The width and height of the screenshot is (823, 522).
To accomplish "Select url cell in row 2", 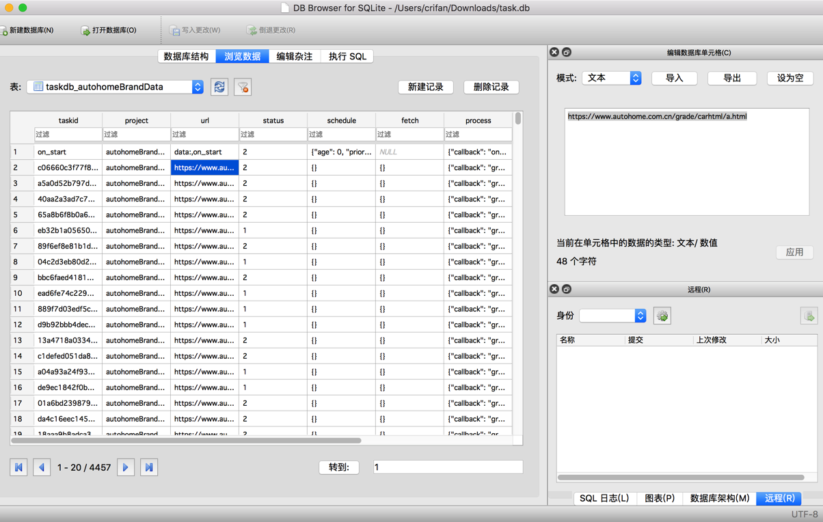I will [205, 167].
